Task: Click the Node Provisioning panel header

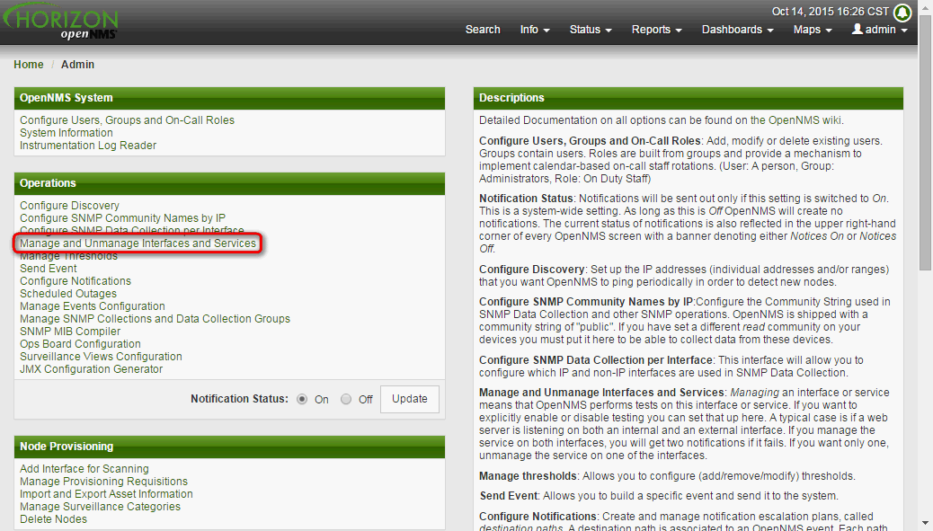Action: click(x=229, y=447)
